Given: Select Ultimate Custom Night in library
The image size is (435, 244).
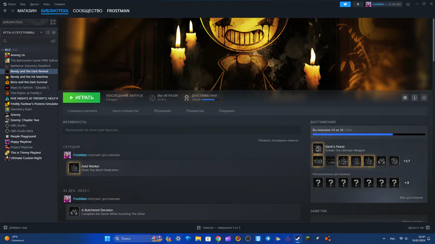Looking at the screenshot, I should point(26,158).
